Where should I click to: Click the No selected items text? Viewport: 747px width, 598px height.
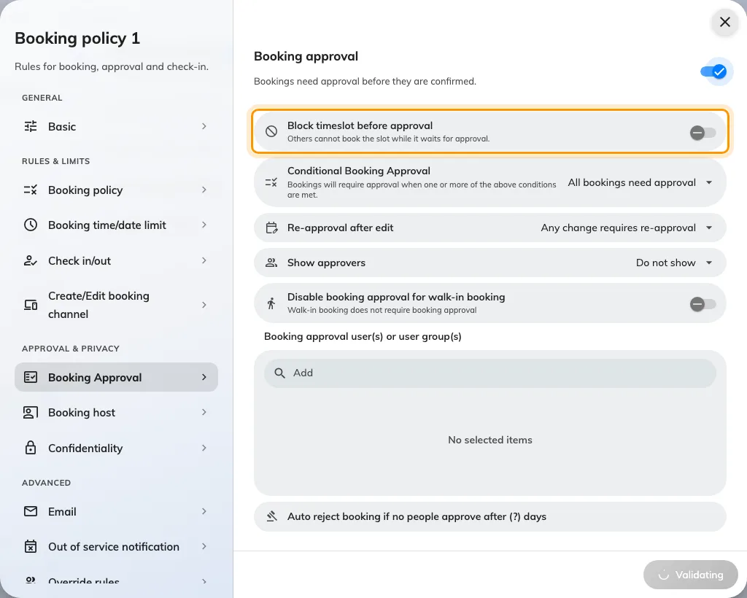489,440
